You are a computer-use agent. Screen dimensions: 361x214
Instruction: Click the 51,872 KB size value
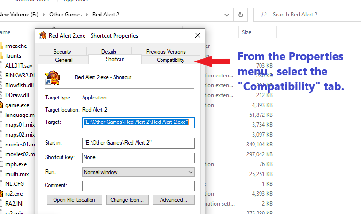pyautogui.click(x=261, y=115)
